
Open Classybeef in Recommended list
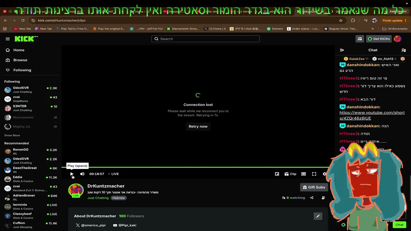click(31, 216)
